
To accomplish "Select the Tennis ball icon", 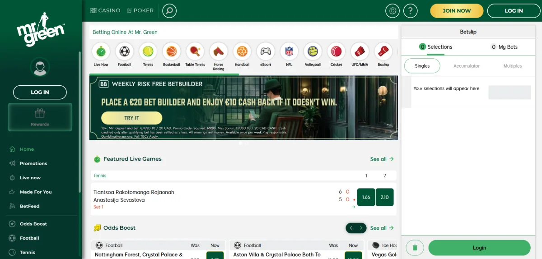I will [x=148, y=51].
